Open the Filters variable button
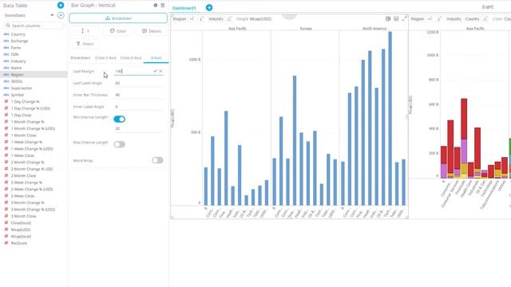 tap(85, 44)
